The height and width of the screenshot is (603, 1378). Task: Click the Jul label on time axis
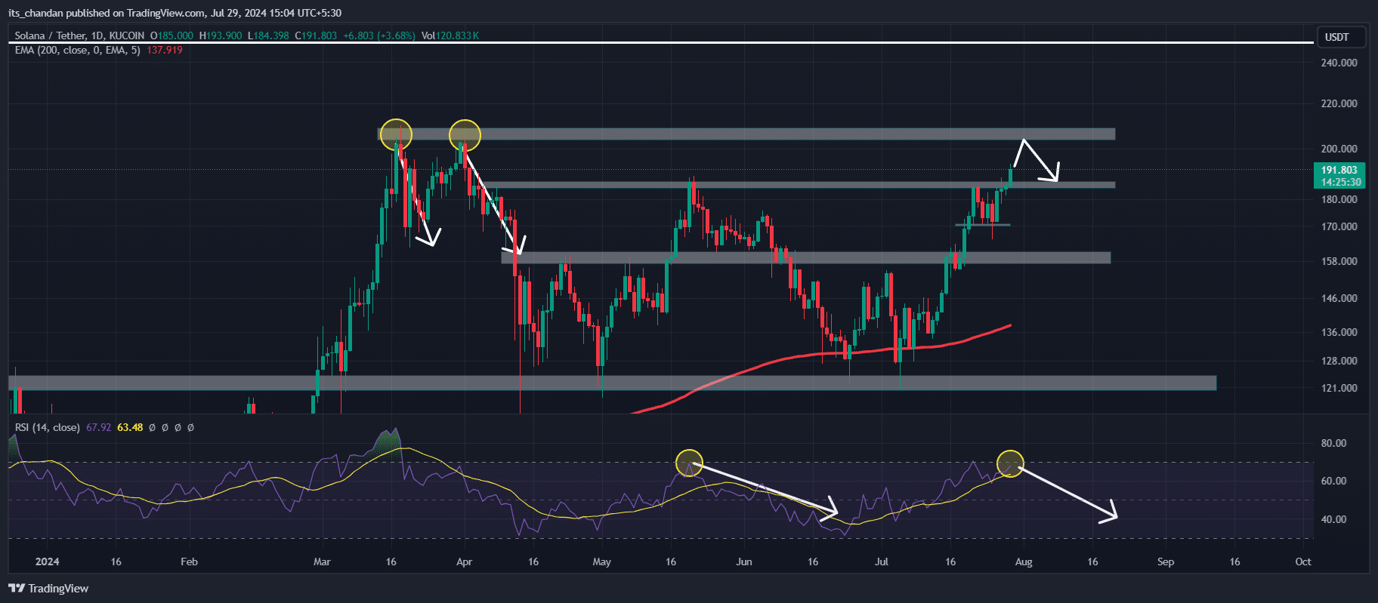tap(882, 561)
